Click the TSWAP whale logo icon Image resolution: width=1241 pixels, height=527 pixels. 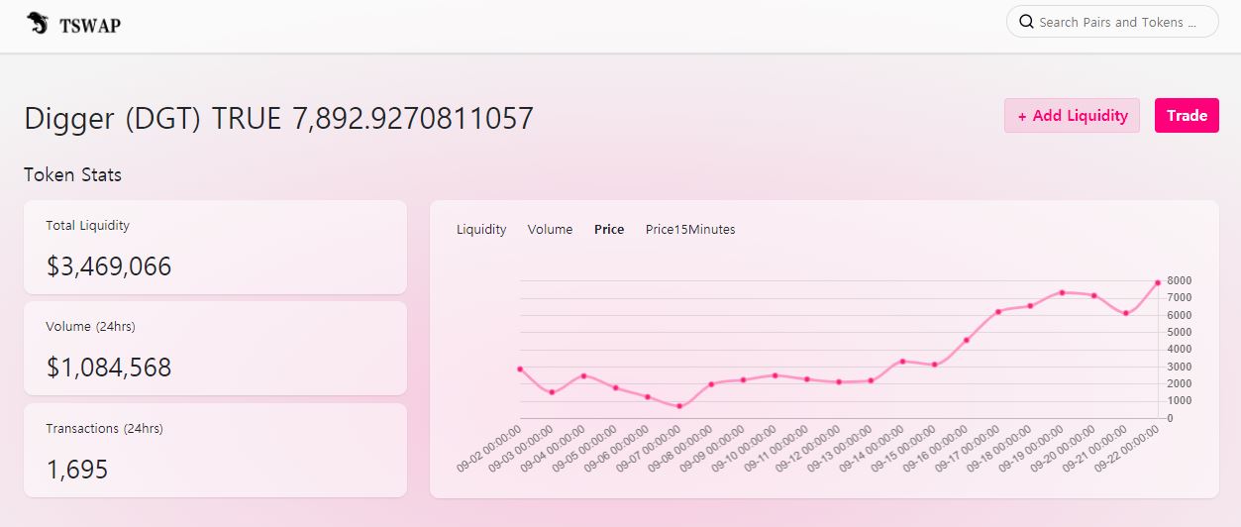pyautogui.click(x=38, y=23)
